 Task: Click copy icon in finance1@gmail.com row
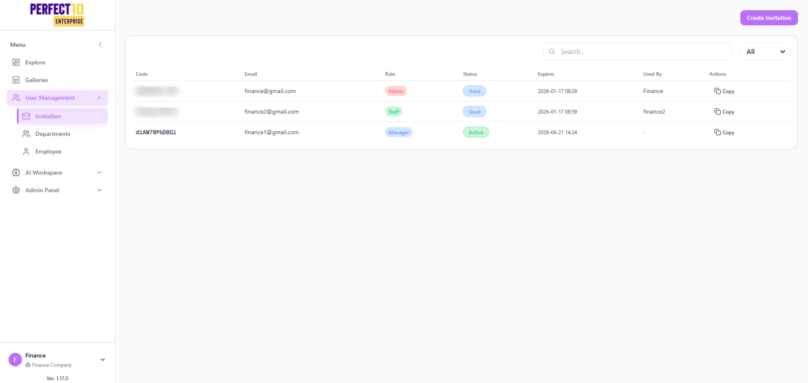(717, 132)
